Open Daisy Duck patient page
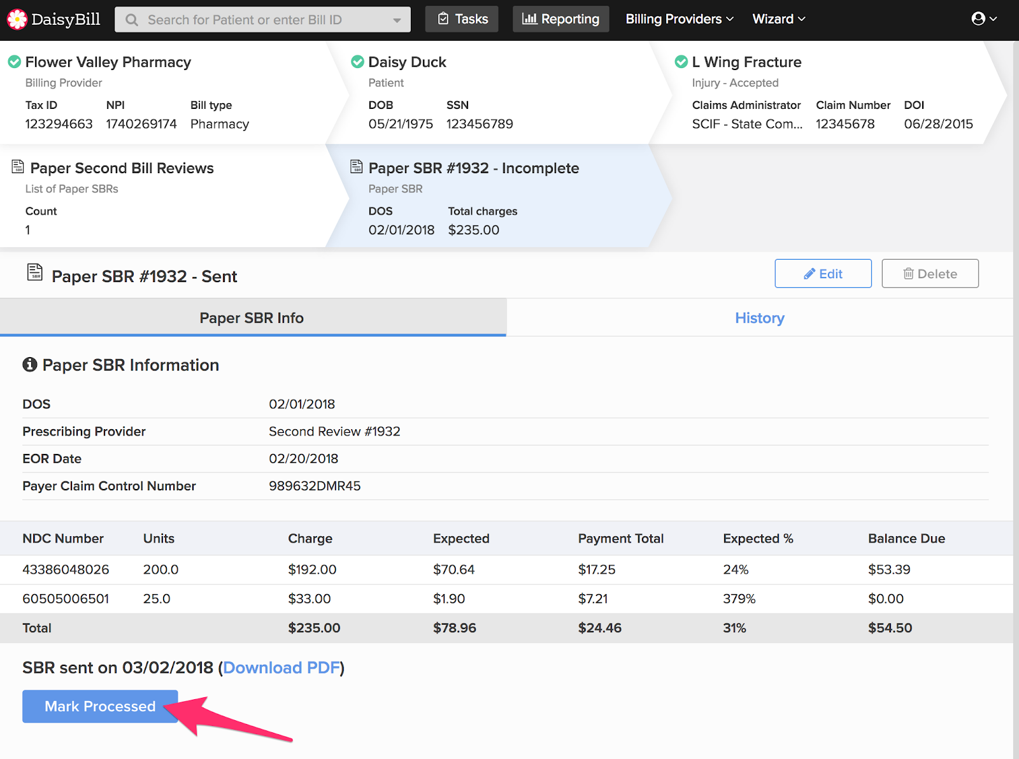1019x759 pixels. (407, 62)
